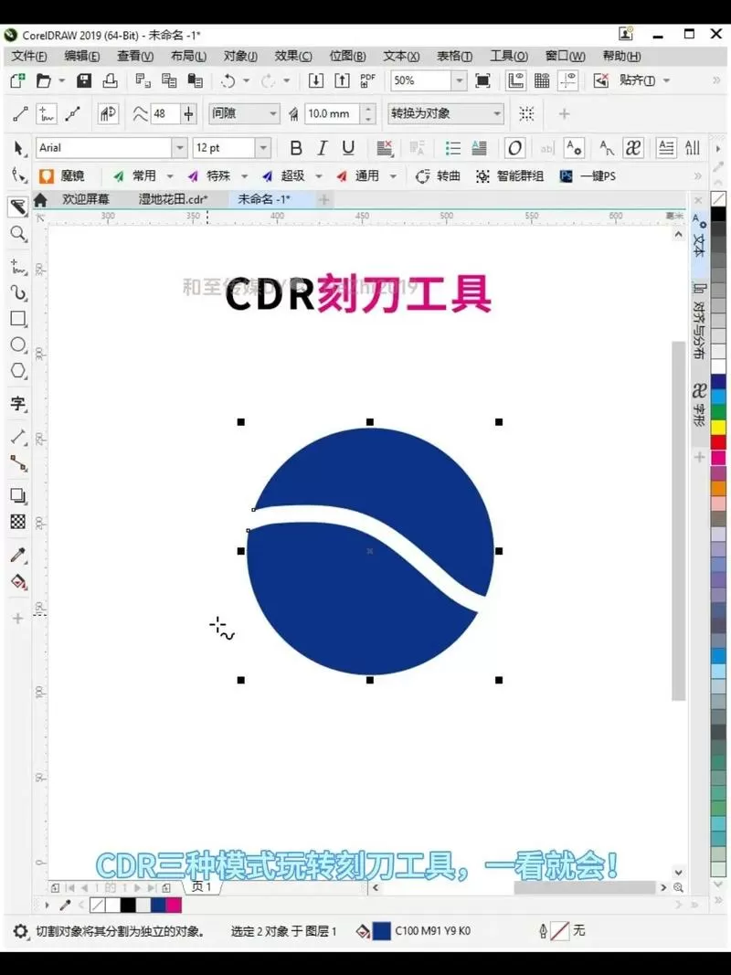Toggle bullet list formatting

coord(452,148)
